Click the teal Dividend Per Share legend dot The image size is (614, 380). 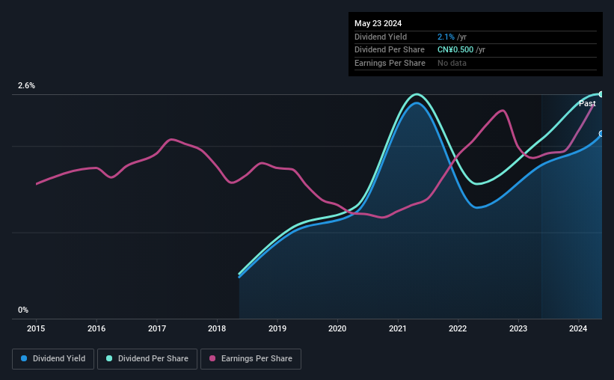(x=109, y=358)
